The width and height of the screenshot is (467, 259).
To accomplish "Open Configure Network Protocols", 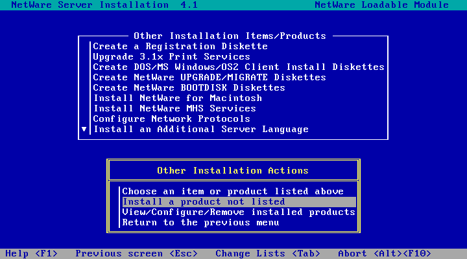I will tap(171, 119).
